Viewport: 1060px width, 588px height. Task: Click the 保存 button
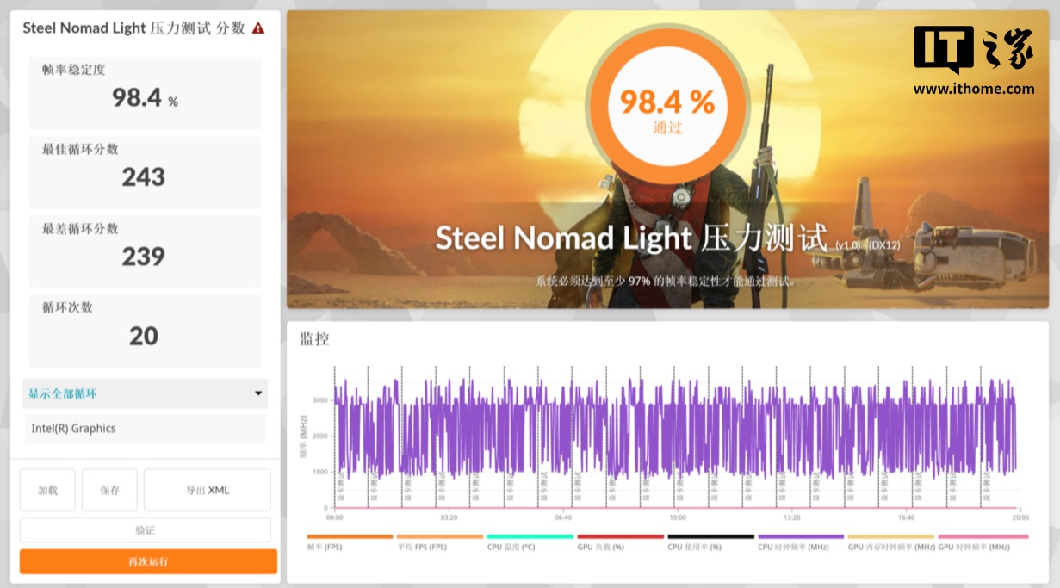pyautogui.click(x=109, y=490)
